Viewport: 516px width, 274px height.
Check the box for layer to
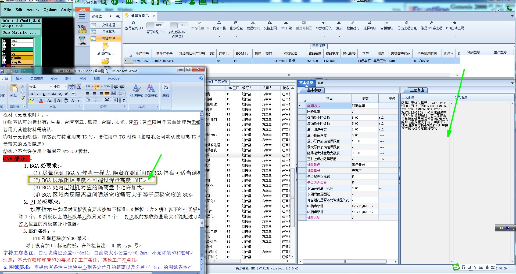pyautogui.click(x=4, y=45)
